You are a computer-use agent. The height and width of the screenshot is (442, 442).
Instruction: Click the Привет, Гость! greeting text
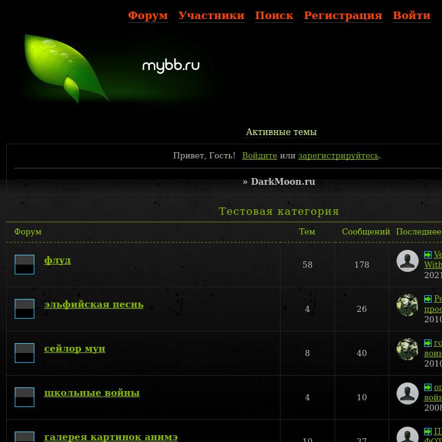coord(204,155)
